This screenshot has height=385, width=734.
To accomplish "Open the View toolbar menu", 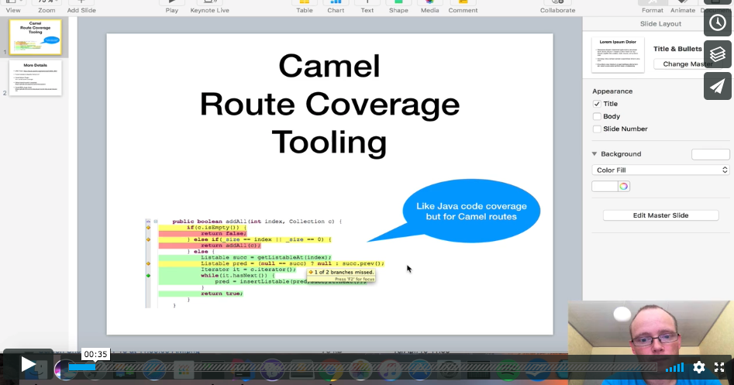I will coord(12,6).
